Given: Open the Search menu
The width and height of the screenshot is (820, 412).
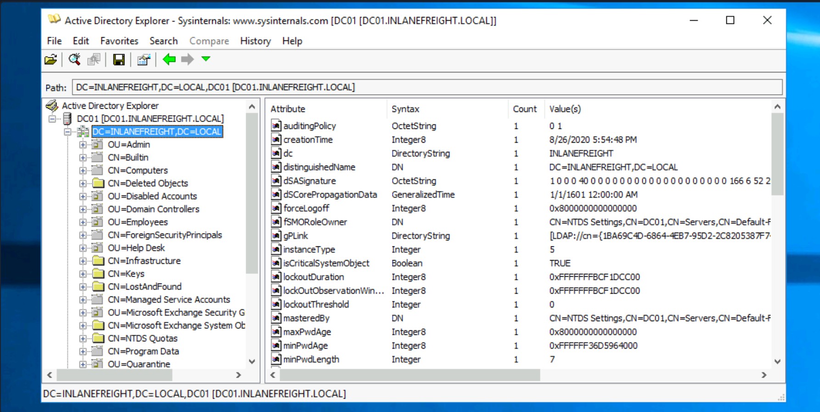Looking at the screenshot, I should (163, 41).
